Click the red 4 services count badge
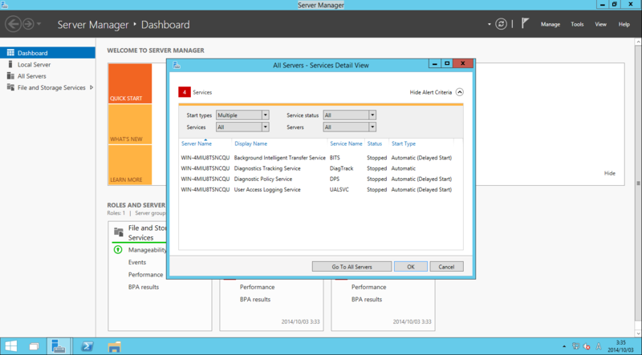 tap(185, 92)
